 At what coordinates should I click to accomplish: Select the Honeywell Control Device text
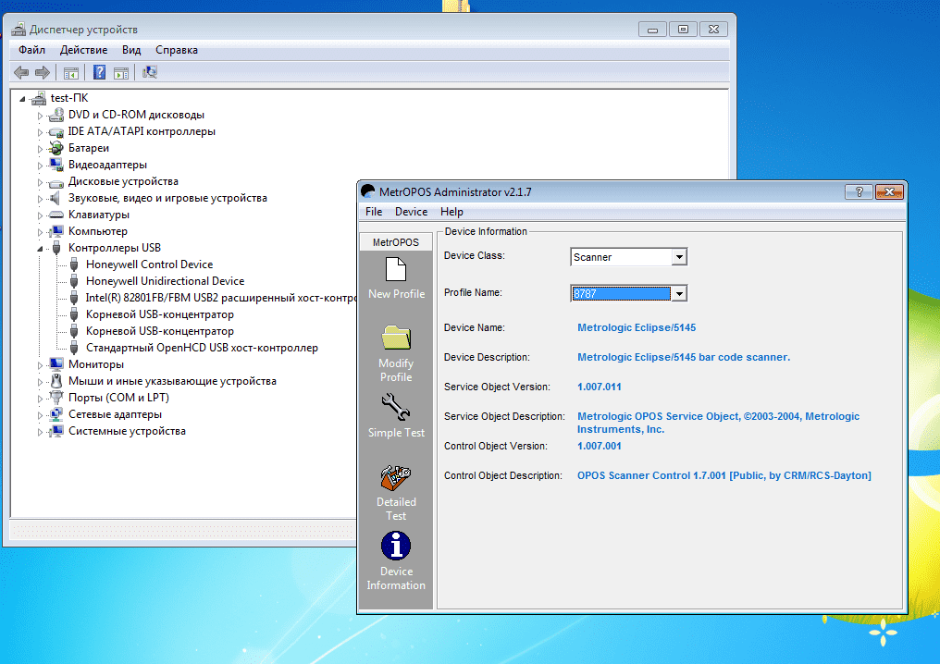click(149, 264)
